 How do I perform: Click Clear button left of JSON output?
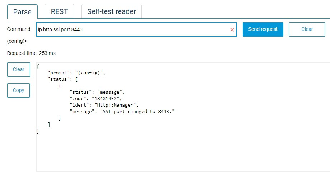click(x=18, y=70)
